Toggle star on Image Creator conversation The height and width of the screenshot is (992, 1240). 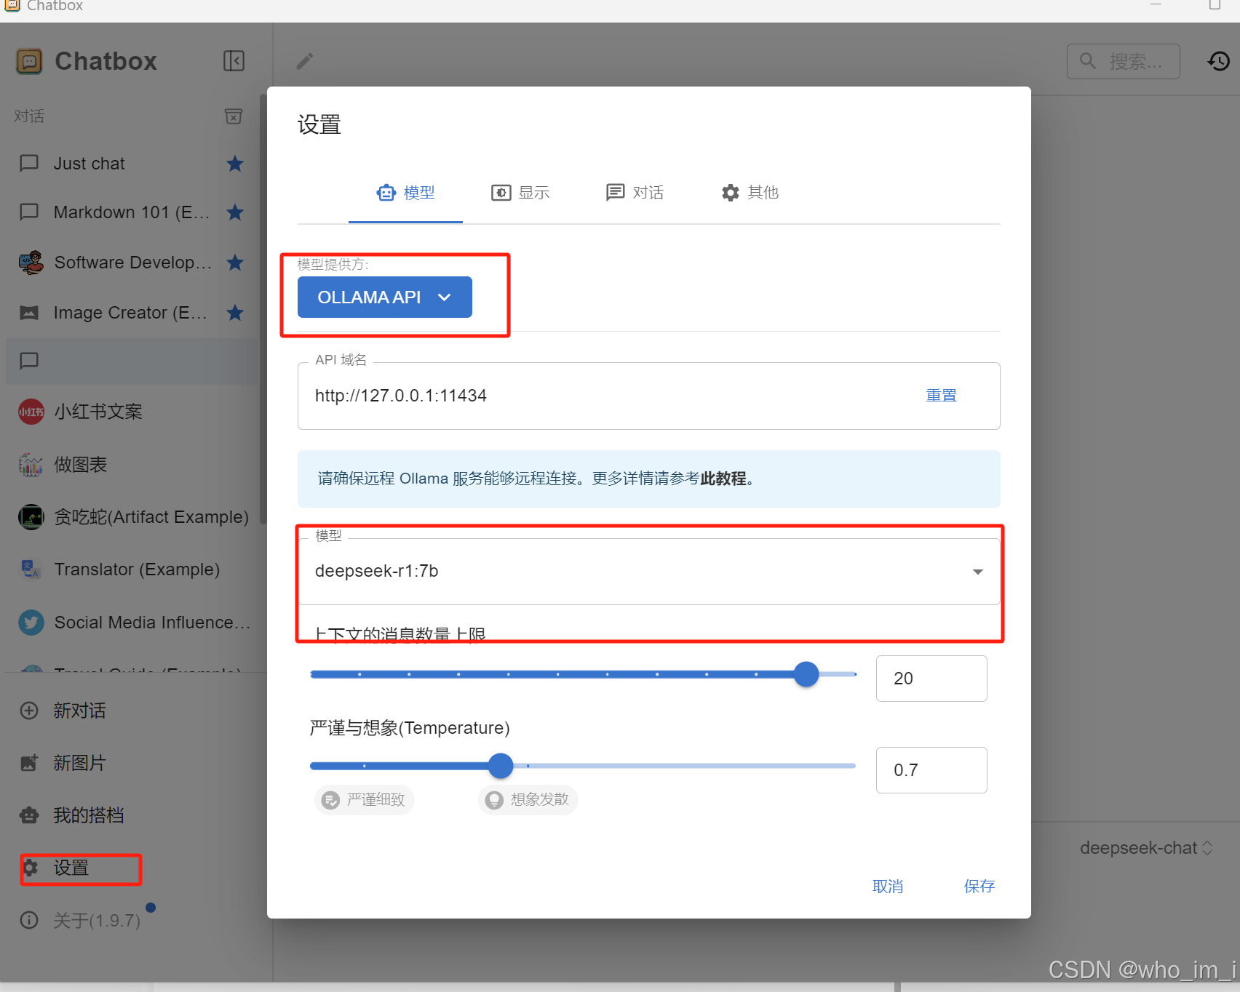pyautogui.click(x=234, y=313)
